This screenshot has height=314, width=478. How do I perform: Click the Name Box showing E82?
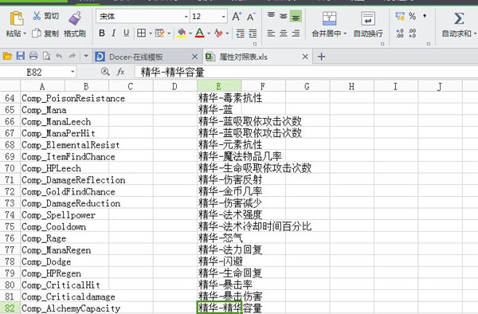point(37,73)
